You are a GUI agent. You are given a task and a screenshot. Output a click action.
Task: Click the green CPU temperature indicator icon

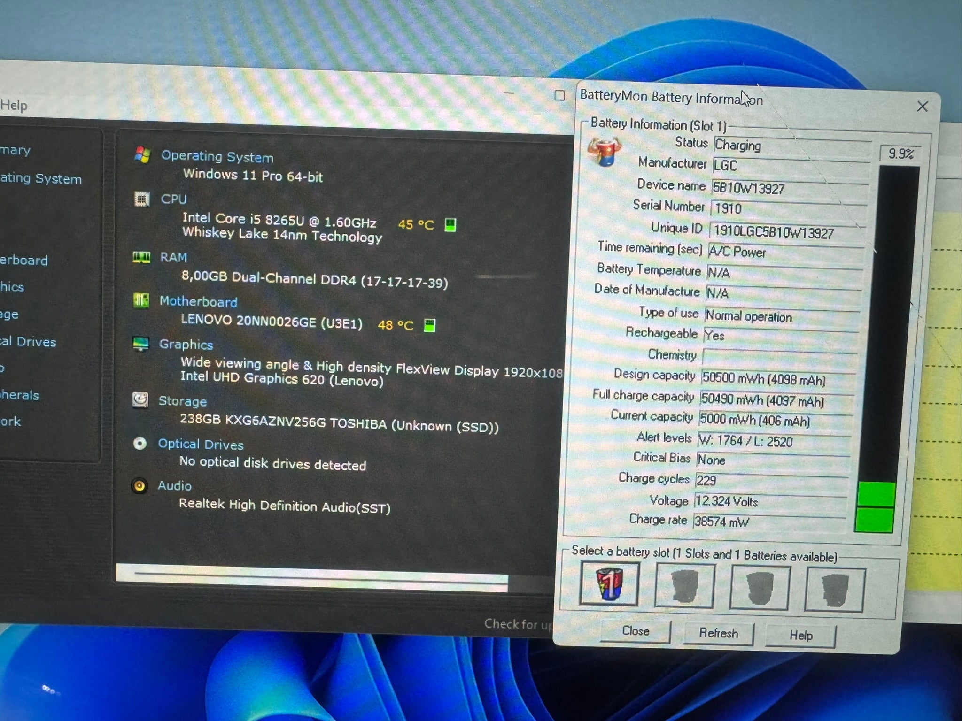coord(450,225)
